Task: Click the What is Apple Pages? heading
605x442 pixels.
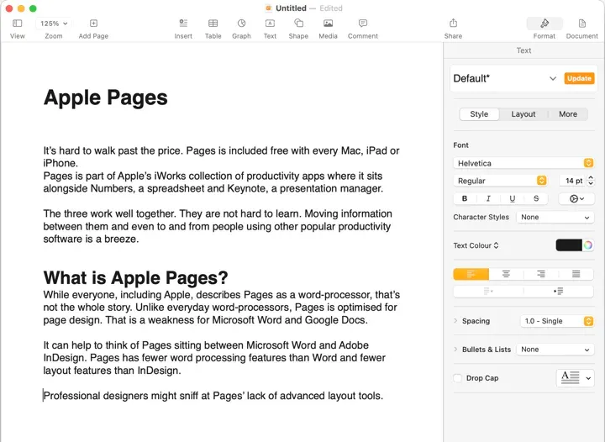Action: pyautogui.click(x=136, y=277)
